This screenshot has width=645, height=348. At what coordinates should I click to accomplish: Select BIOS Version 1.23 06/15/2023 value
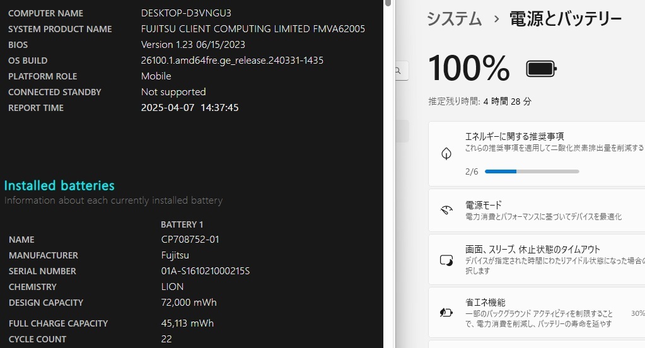click(x=193, y=44)
